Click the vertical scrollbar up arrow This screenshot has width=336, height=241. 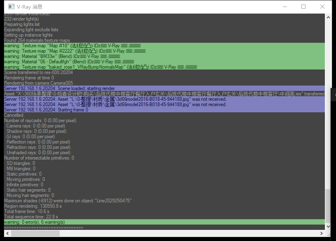pyautogui.click(x=328, y=17)
